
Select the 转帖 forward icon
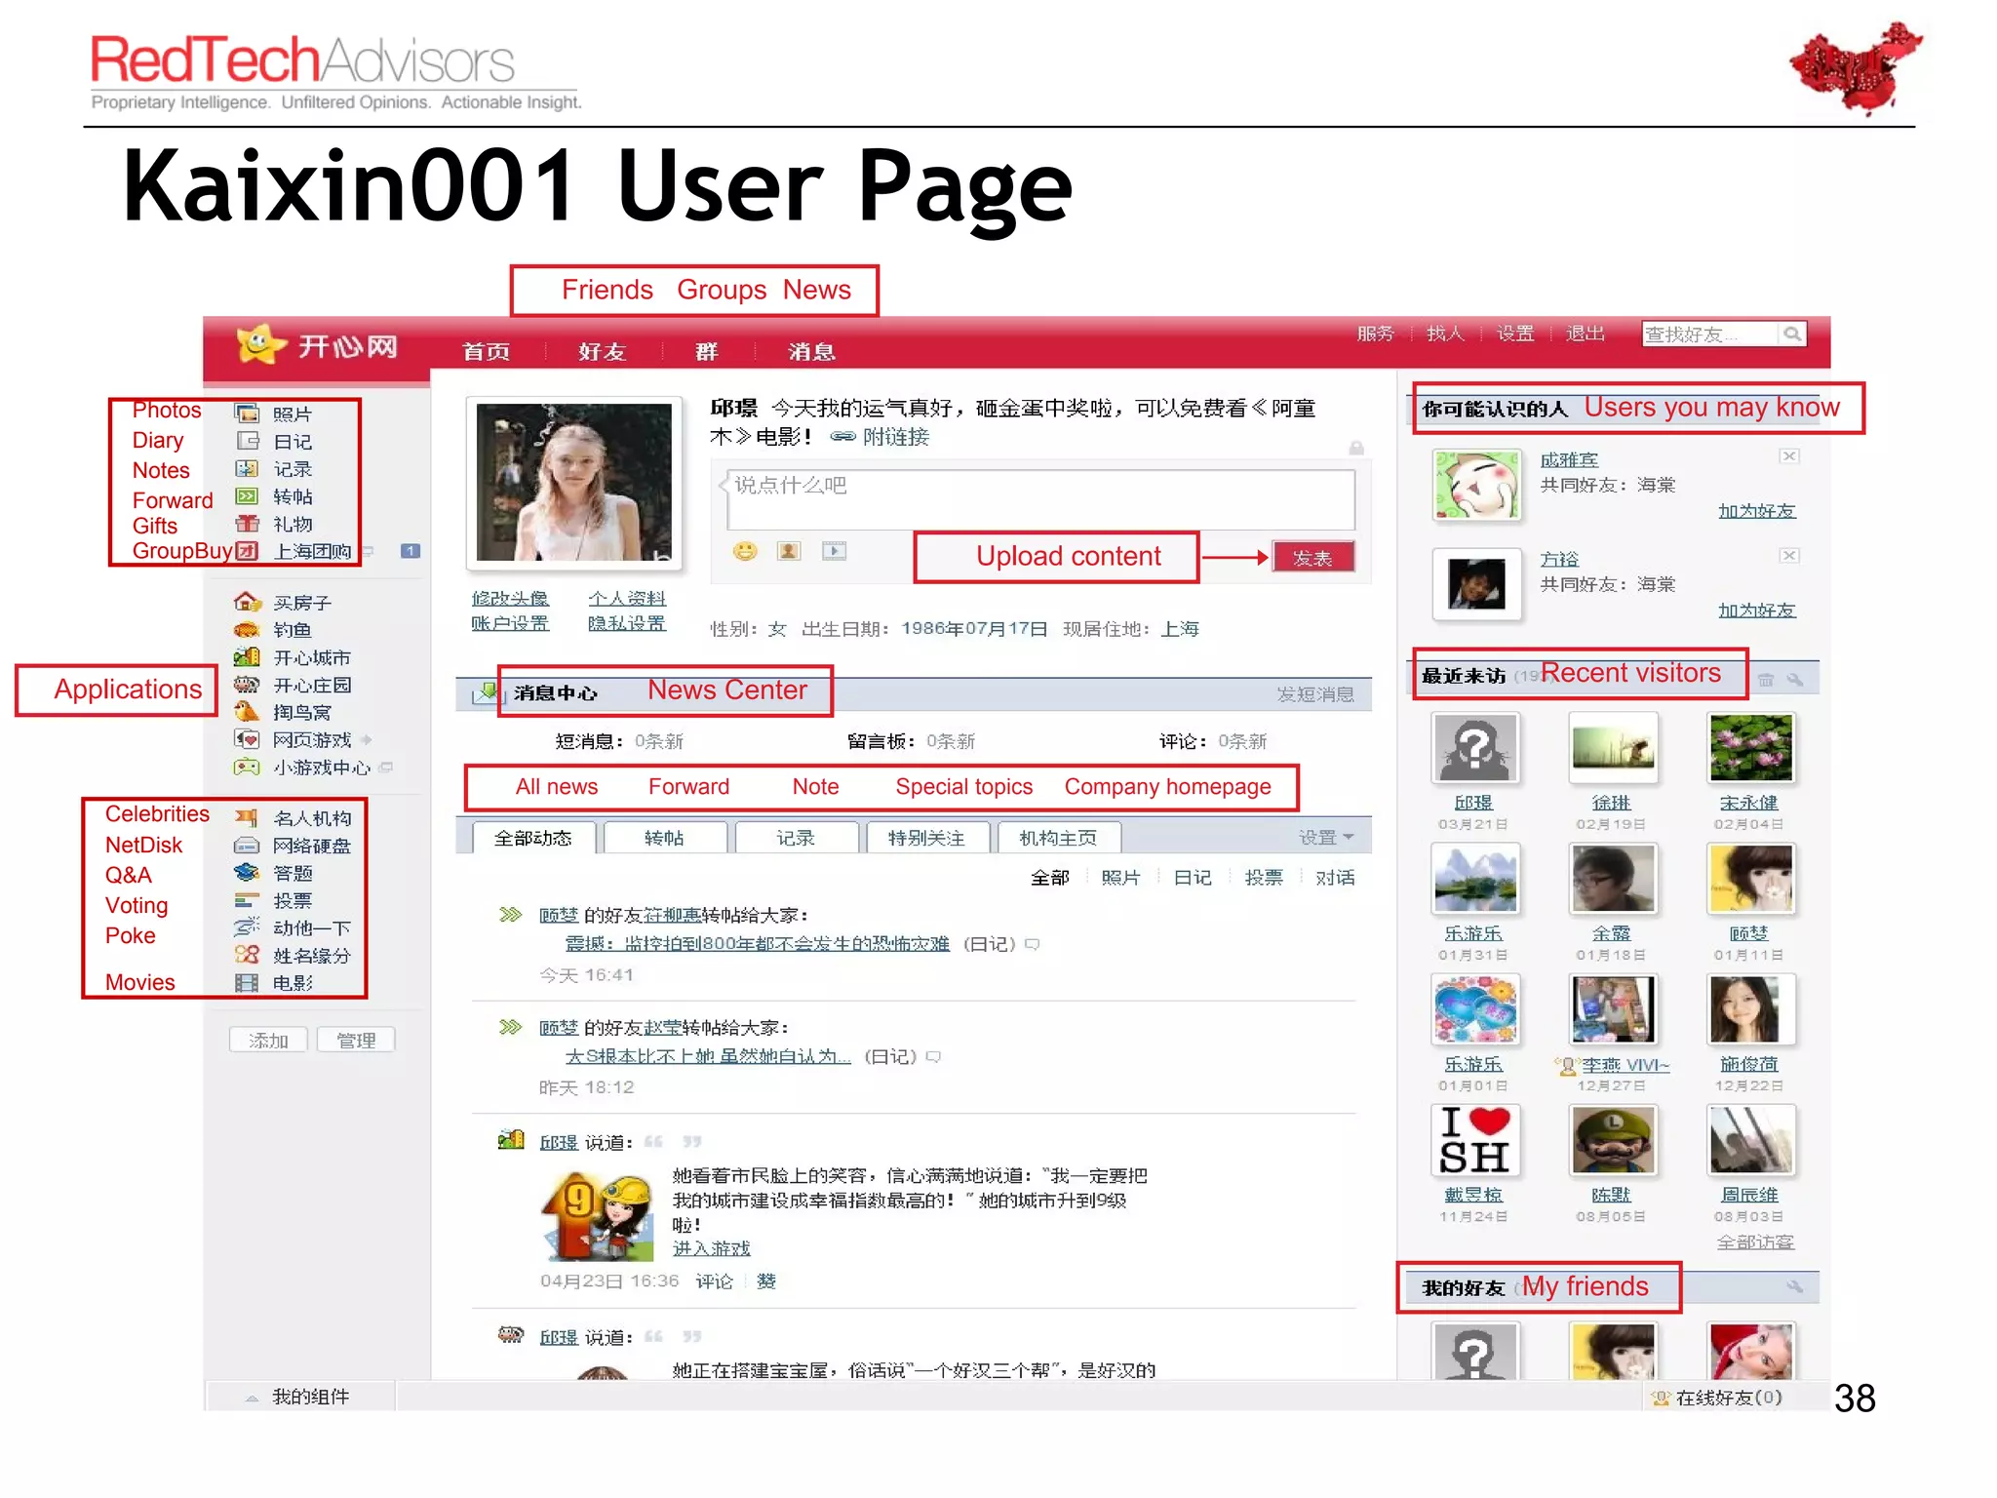pos(247,496)
